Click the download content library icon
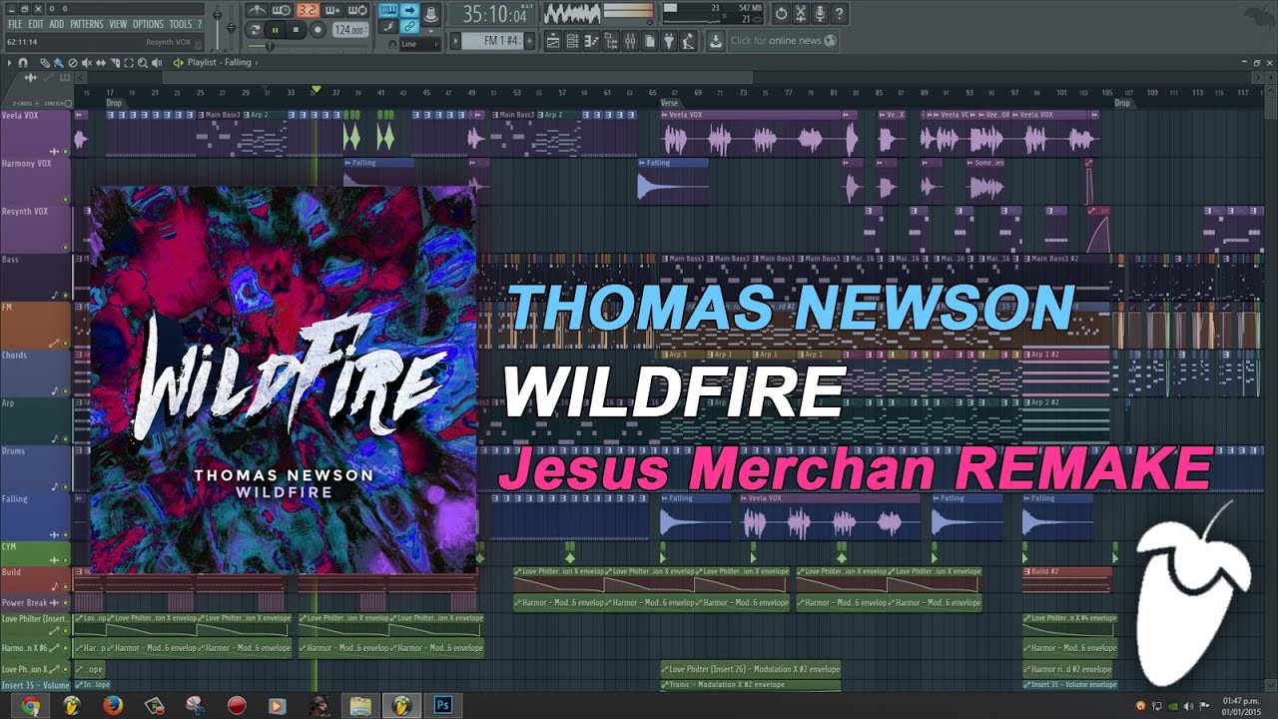This screenshot has height=719, width=1278. 716,41
